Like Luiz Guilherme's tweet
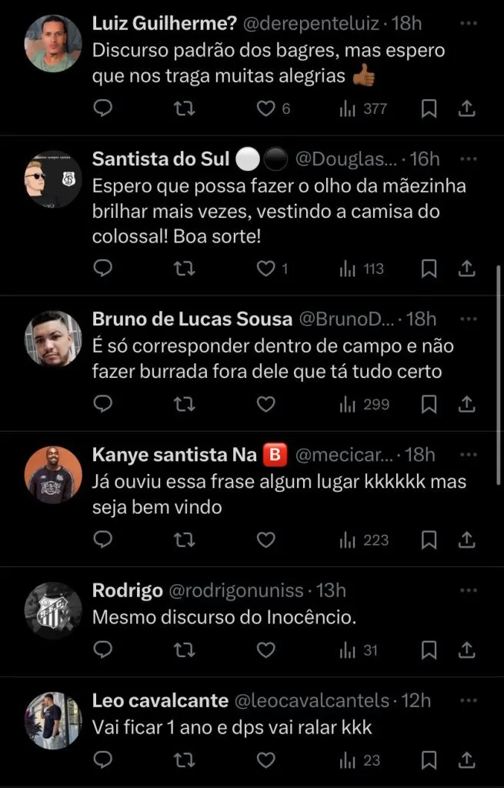This screenshot has height=788, width=504. (x=265, y=109)
